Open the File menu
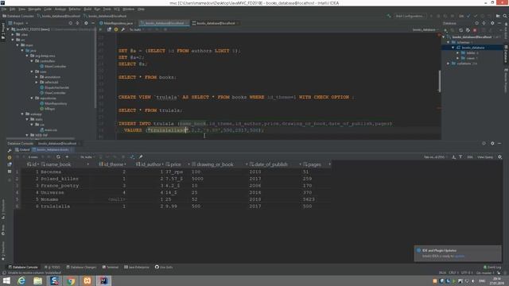 click(4, 9)
